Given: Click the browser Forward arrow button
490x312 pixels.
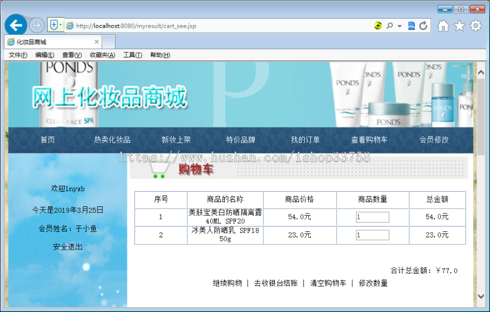Looking at the screenshot, I should (x=36, y=26).
